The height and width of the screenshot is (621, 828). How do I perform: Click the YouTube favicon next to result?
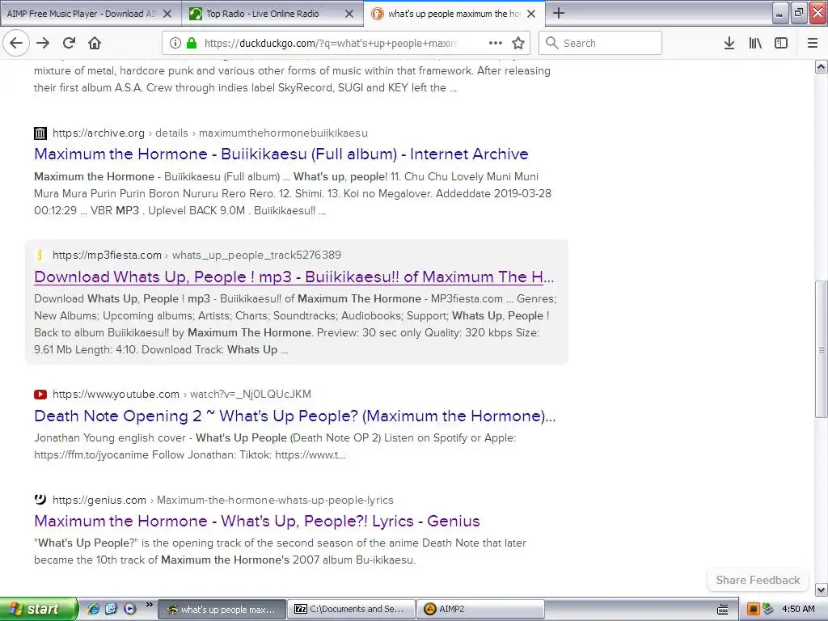coord(40,394)
